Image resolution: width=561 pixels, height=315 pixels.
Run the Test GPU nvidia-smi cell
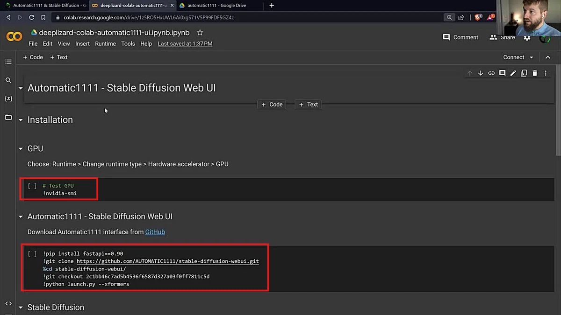coord(32,186)
